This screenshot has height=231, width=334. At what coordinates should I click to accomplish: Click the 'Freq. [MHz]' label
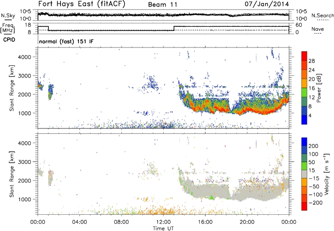point(8,28)
